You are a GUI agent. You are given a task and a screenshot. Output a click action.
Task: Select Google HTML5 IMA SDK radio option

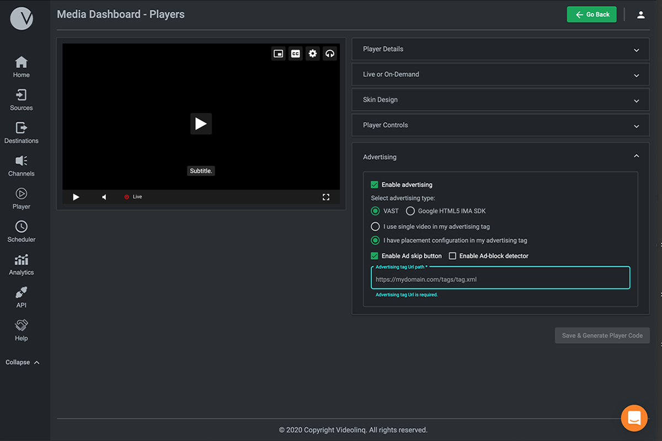pyautogui.click(x=410, y=211)
